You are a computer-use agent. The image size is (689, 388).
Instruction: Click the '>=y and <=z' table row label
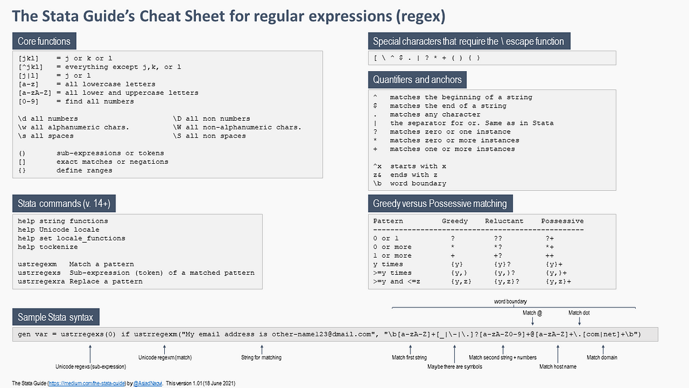click(x=397, y=281)
